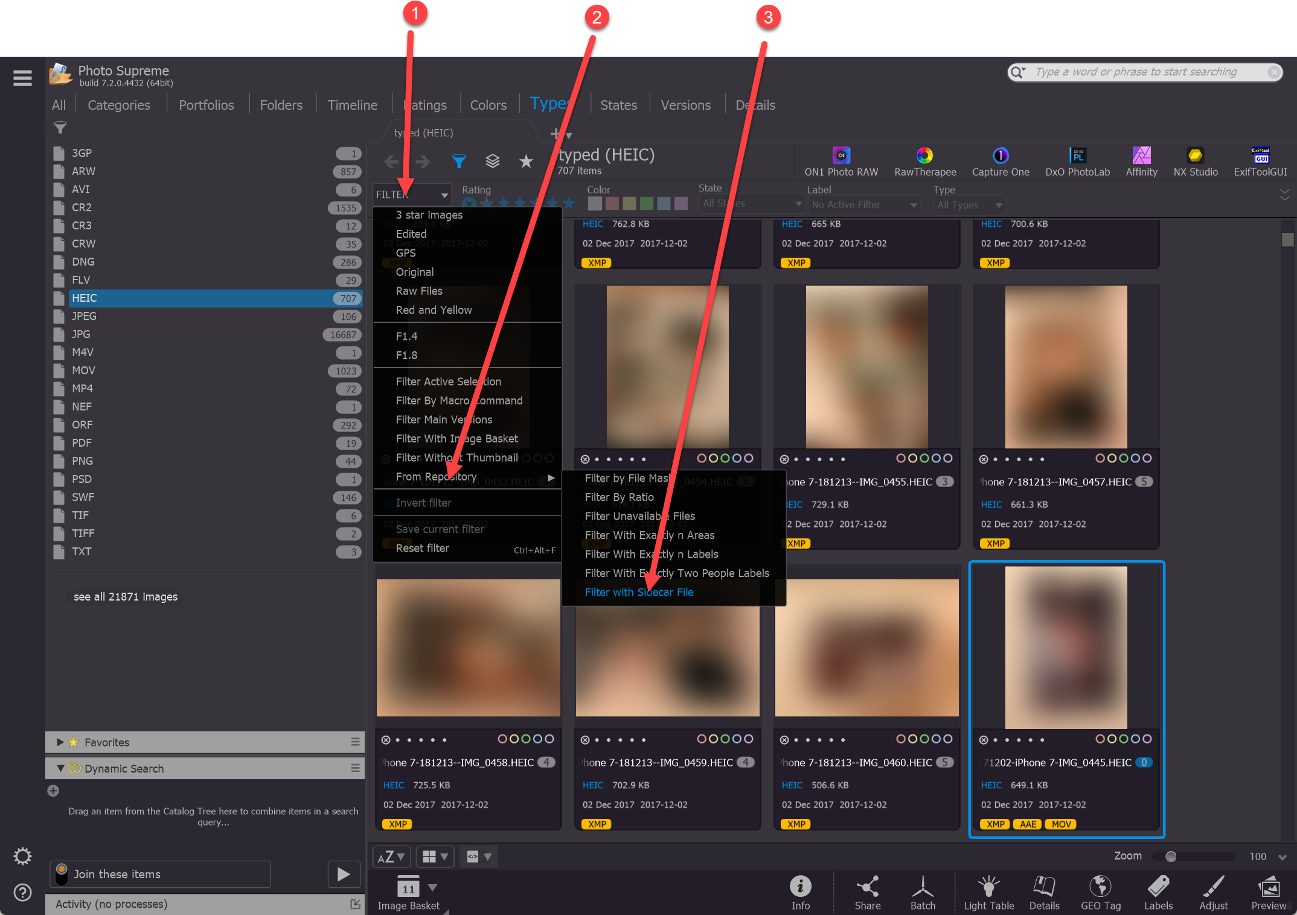Set blue color label on IMG_0460.HEIC
The width and height of the screenshot is (1297, 915).
click(x=936, y=739)
